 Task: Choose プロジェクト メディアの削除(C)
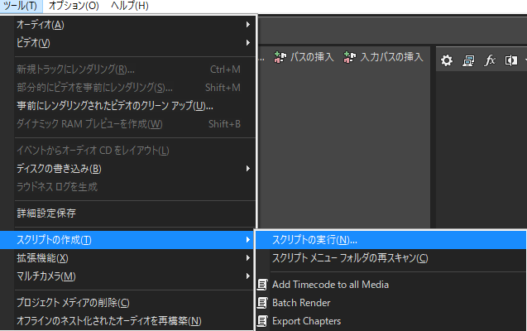point(127,303)
